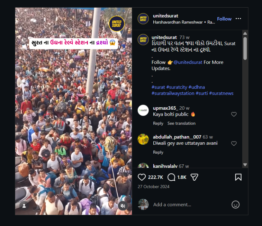The height and width of the screenshot is (226, 262).
Task: Open the three-dot more options menu
Action: [x=238, y=19]
